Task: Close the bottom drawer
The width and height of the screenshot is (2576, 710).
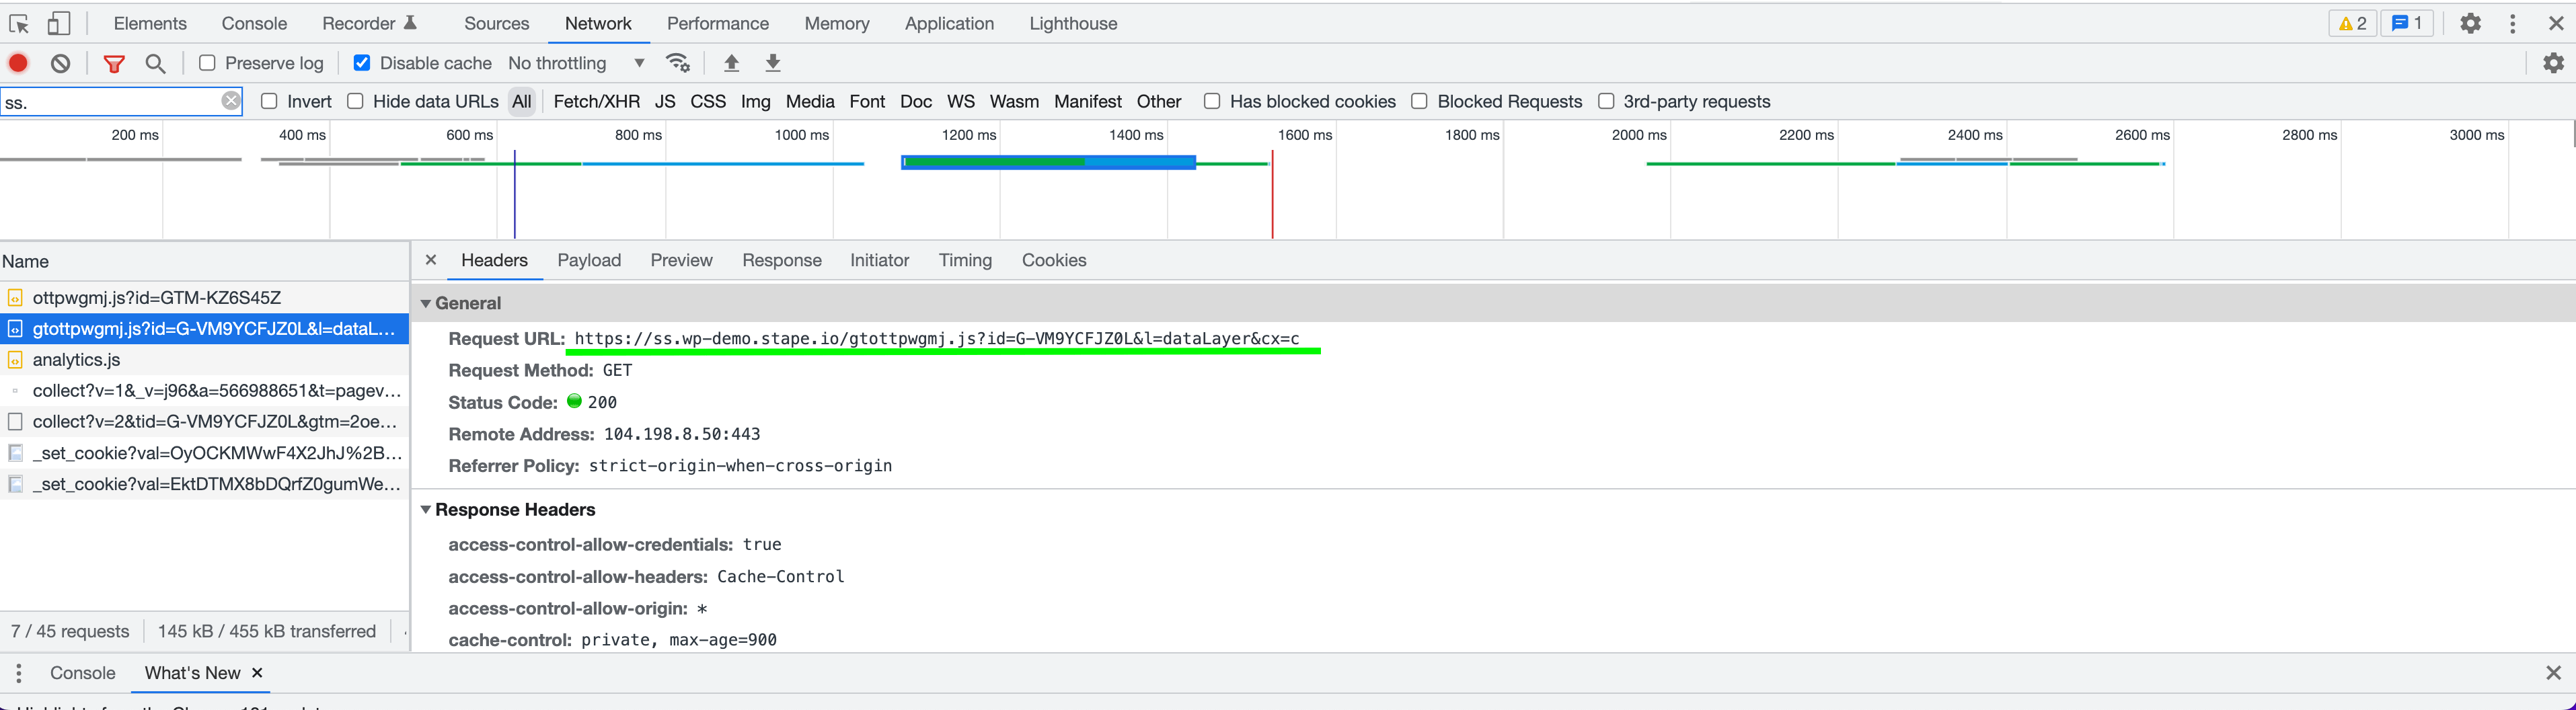Action: tap(2553, 673)
